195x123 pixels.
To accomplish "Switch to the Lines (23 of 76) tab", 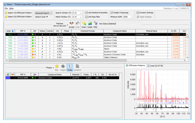I will tap(155, 65).
